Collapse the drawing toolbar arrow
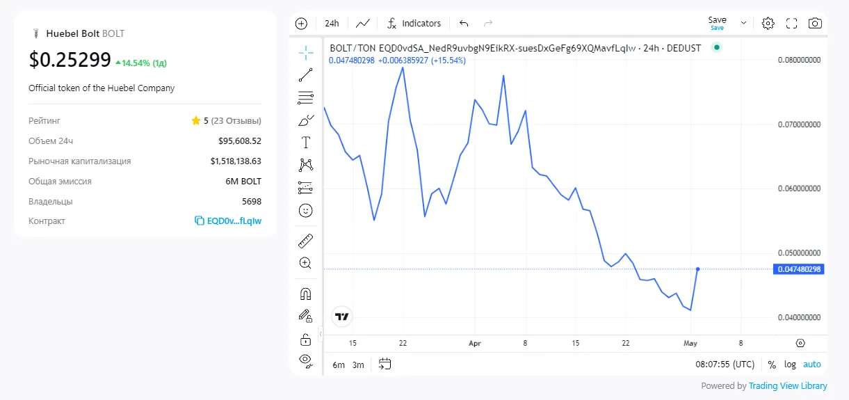This screenshot has width=849, height=400. pyautogui.click(x=321, y=334)
